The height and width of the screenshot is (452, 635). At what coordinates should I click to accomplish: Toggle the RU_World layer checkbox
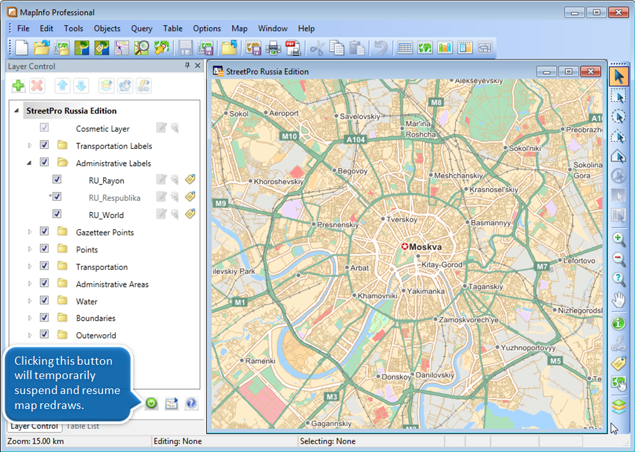[57, 214]
